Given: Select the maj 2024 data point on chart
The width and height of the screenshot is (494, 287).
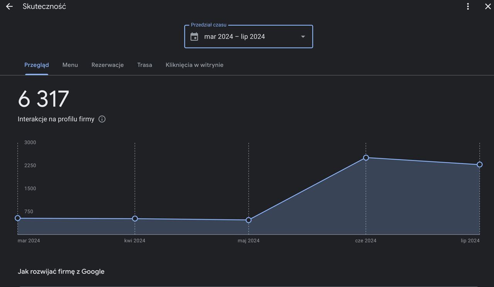Looking at the screenshot, I should tap(249, 220).
